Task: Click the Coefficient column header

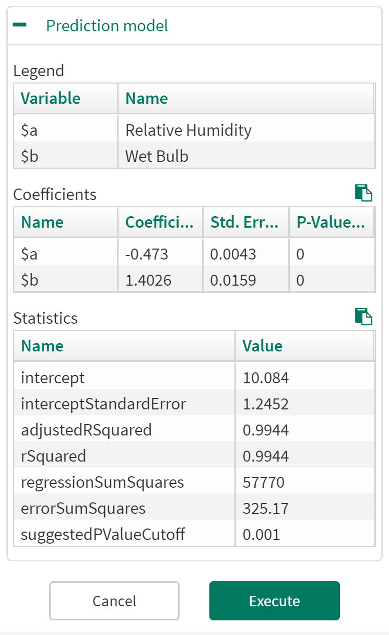Action: [159, 222]
